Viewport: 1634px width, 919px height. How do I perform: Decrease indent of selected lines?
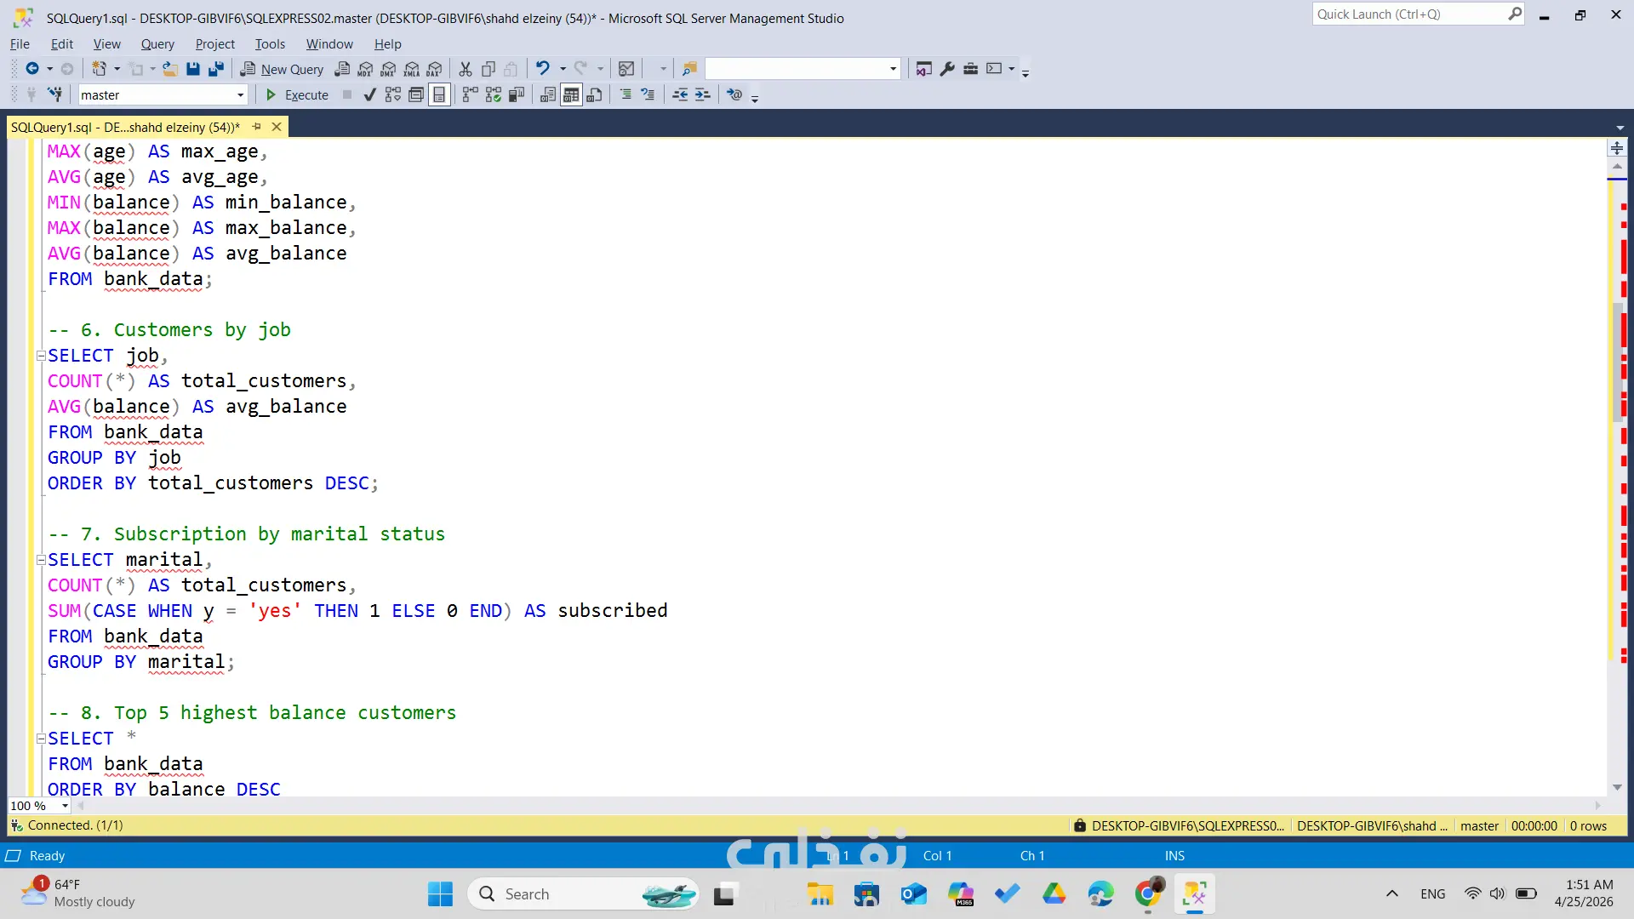click(680, 94)
